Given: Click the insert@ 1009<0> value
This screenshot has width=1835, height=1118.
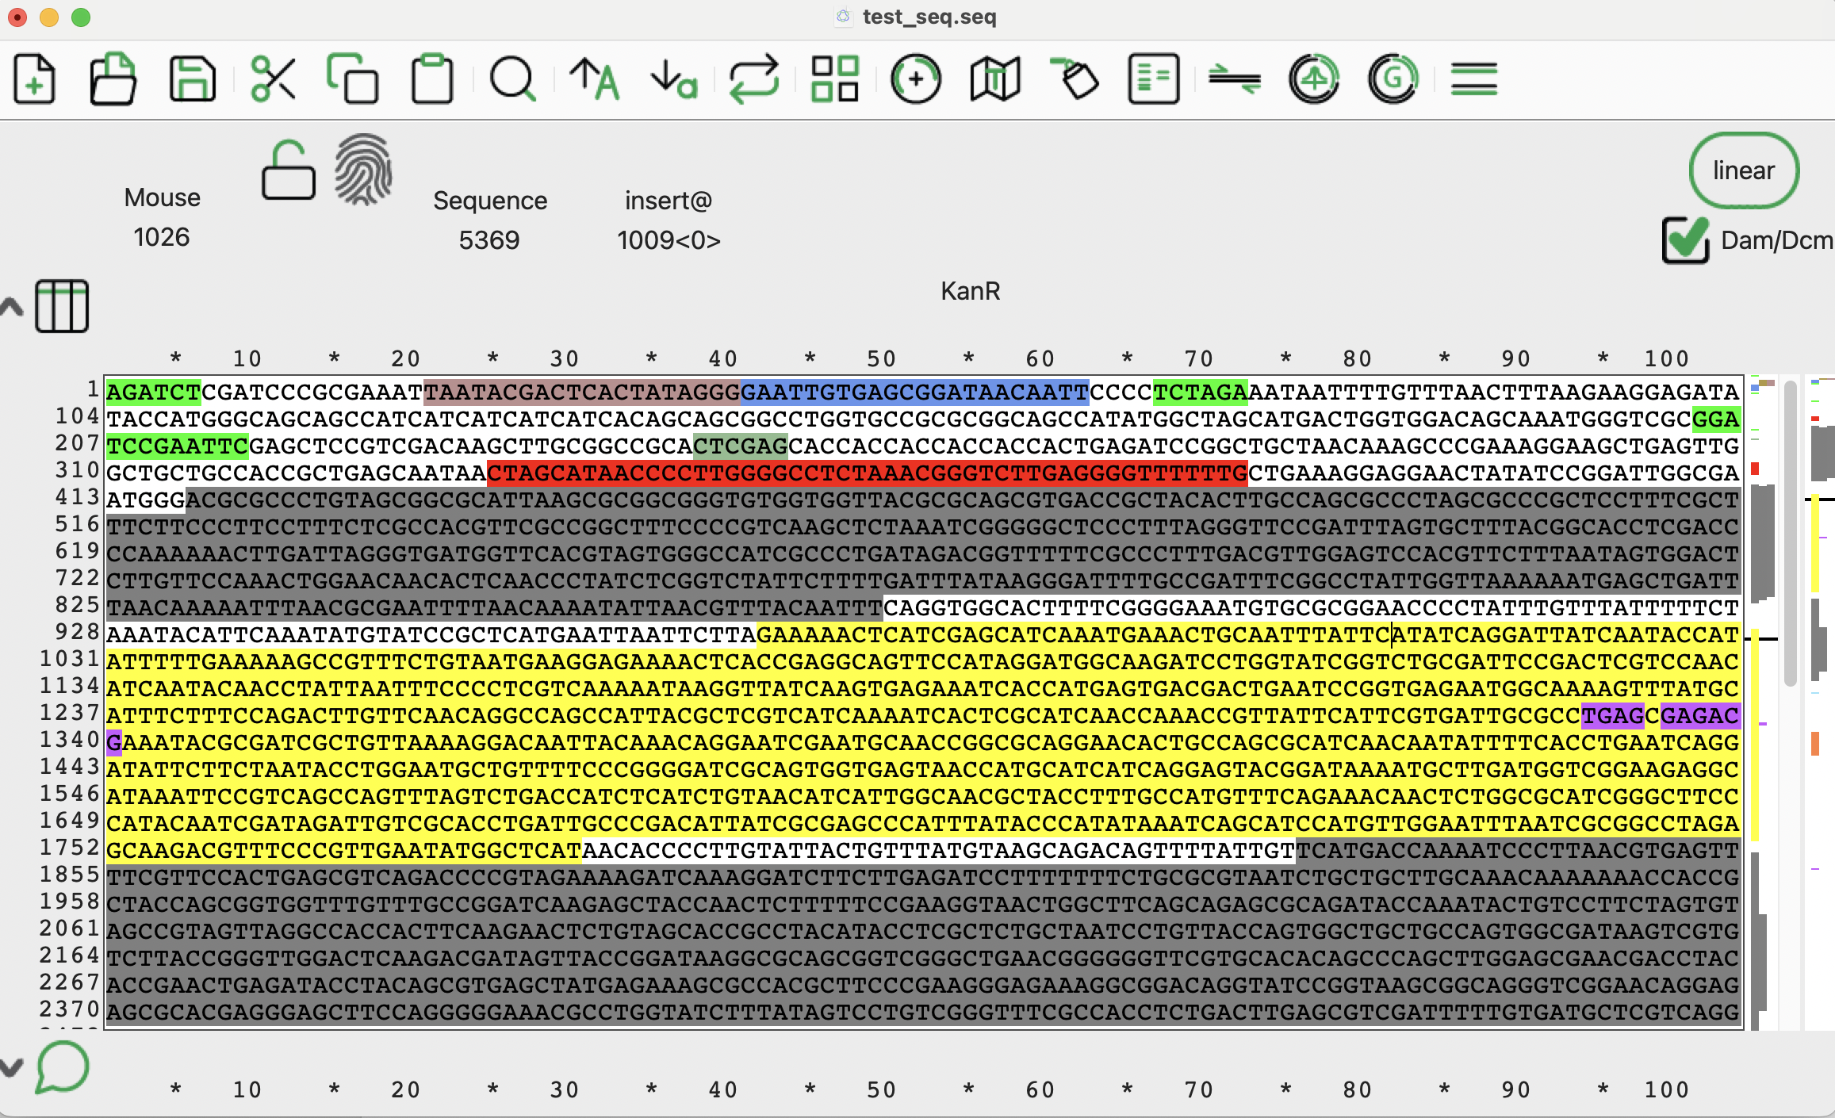Looking at the screenshot, I should click(668, 240).
